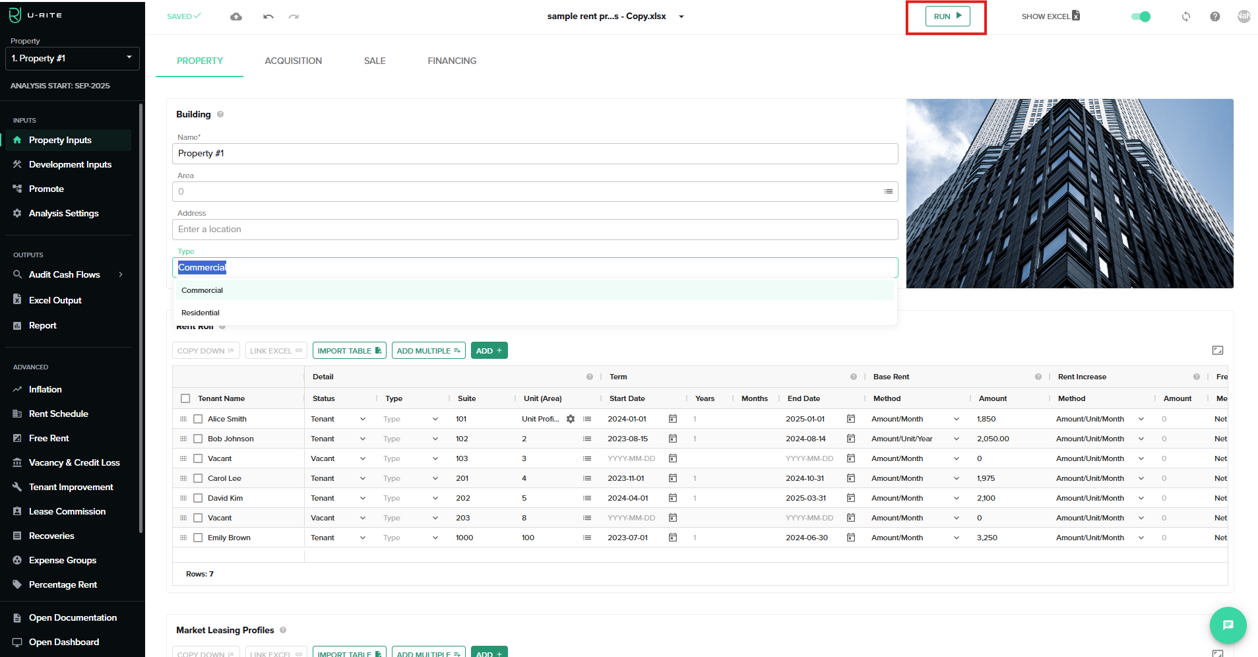
Task: Switch to the Acquisition tab
Action: click(x=294, y=61)
